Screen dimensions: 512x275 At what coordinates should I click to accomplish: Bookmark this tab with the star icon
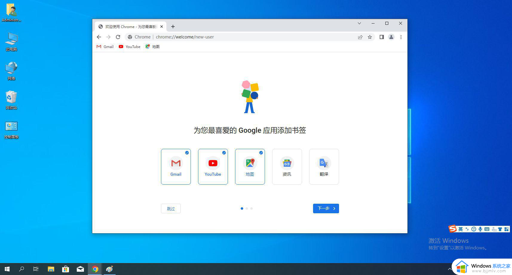click(x=370, y=37)
